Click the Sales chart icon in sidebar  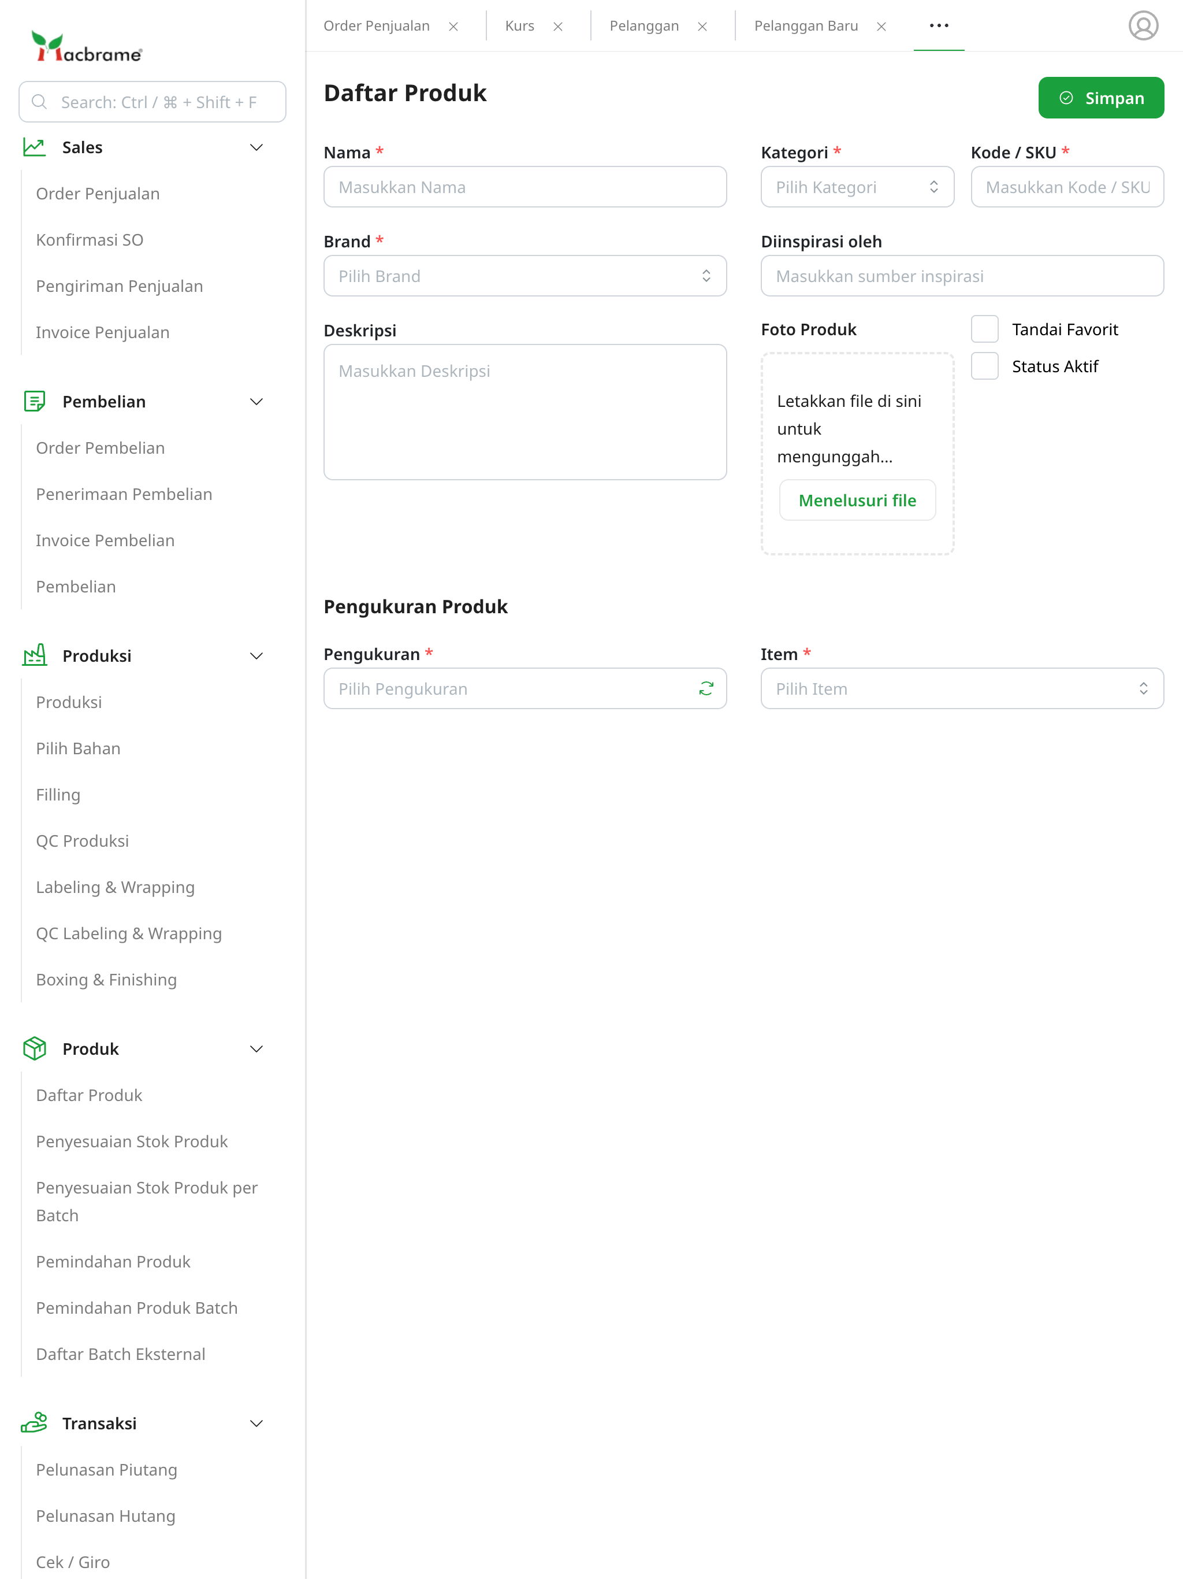pos(34,147)
